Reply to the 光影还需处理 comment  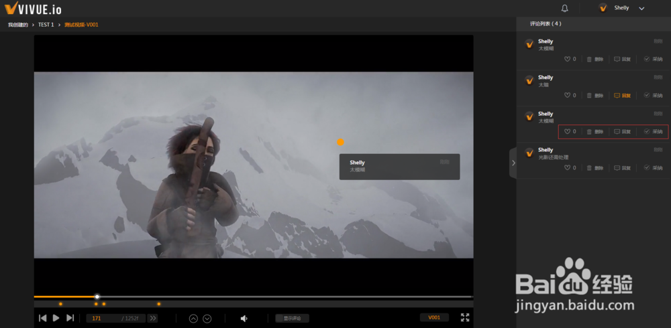coord(622,168)
